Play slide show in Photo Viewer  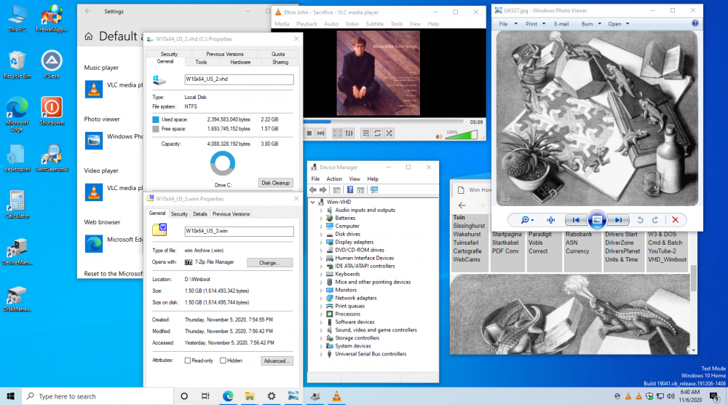[x=596, y=219]
